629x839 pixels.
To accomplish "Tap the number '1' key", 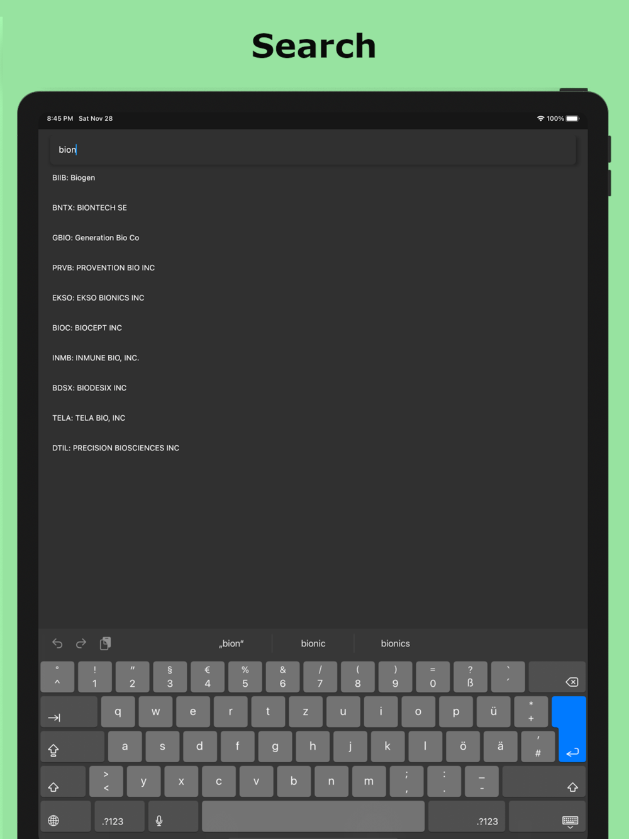I will (x=95, y=677).
